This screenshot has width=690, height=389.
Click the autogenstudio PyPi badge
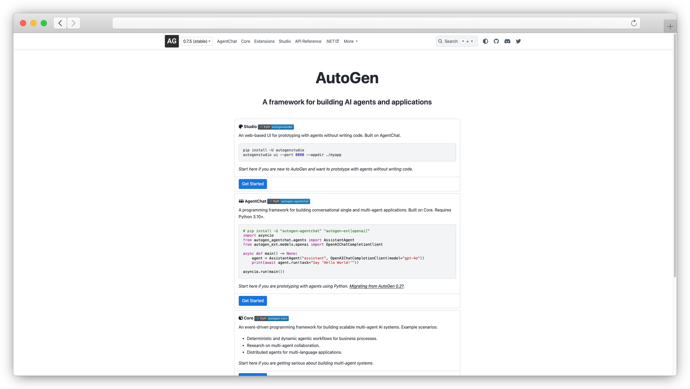point(276,127)
